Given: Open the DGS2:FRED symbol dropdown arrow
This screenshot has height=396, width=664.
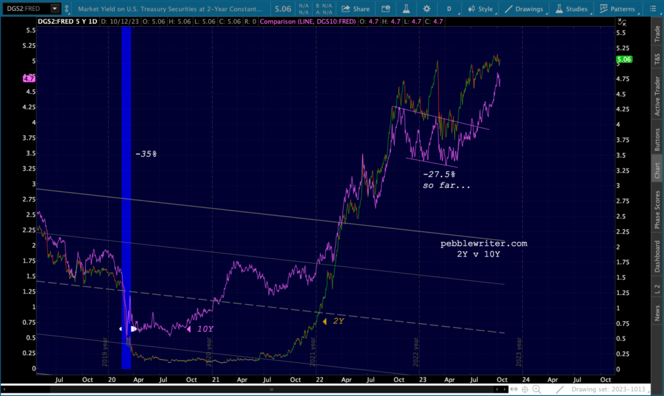Looking at the screenshot, I should 54,8.
